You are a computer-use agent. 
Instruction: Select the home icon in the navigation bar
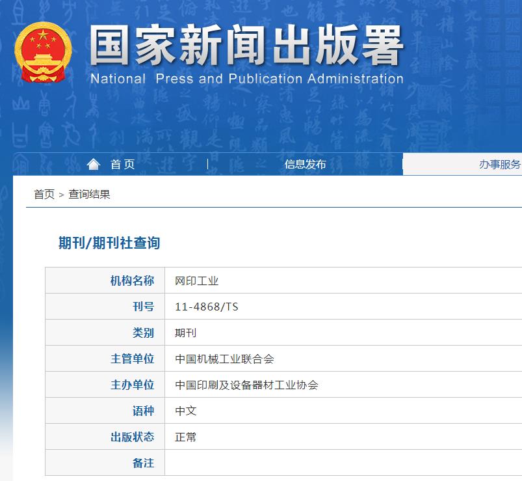tap(93, 163)
